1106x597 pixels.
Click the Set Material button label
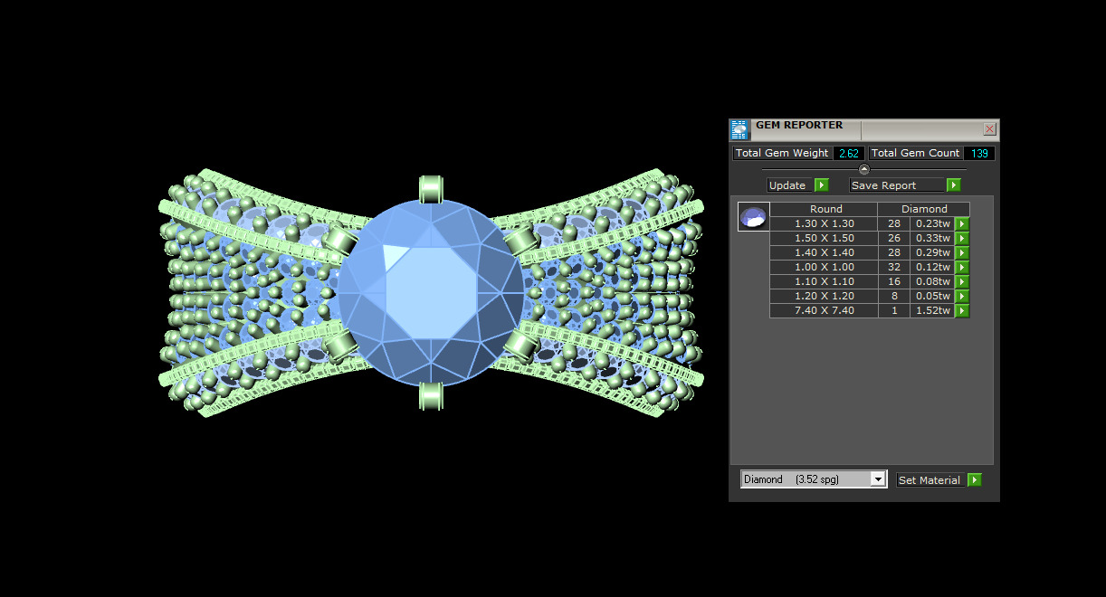(x=930, y=480)
